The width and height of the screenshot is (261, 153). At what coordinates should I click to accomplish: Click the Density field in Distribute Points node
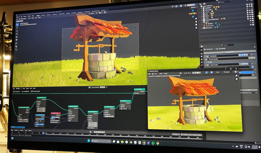(x=23, y=120)
